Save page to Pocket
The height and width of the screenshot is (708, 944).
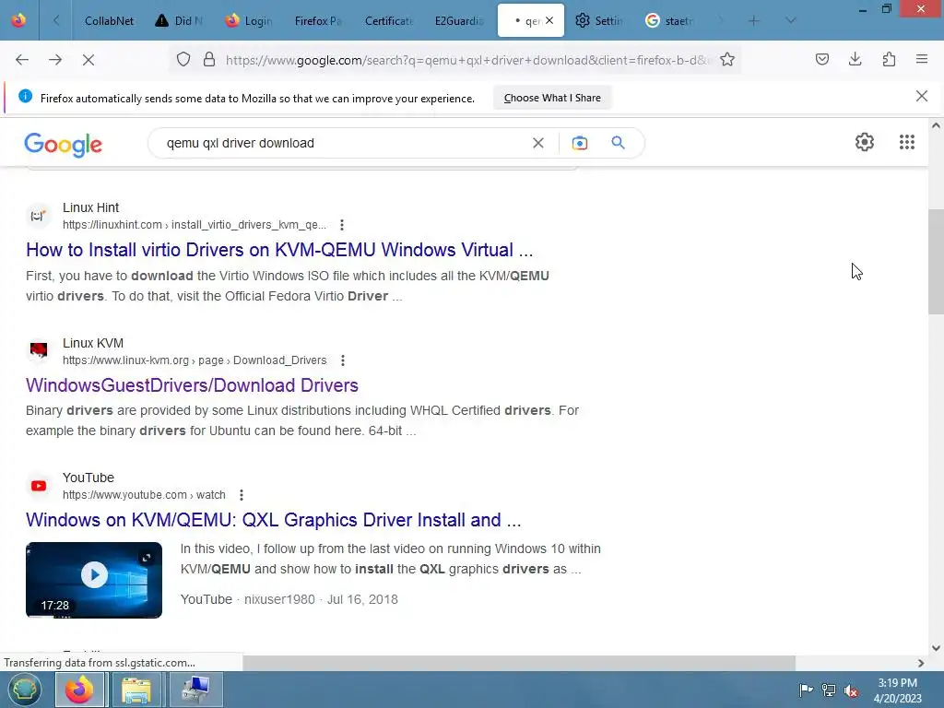point(821,60)
